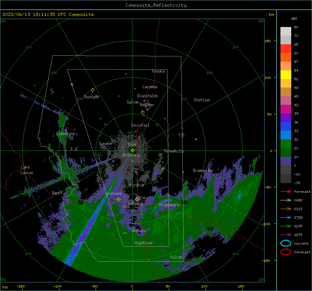
Task: Click the yellow diamond marker below RedDeer
Action: (x=143, y=112)
